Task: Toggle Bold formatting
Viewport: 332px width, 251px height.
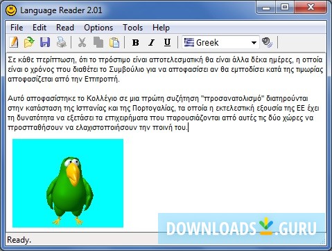Action: [135, 42]
